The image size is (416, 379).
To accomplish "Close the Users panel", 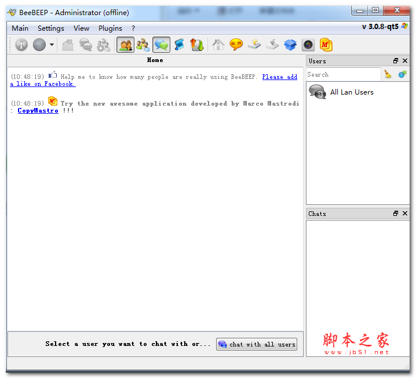I will point(405,61).
